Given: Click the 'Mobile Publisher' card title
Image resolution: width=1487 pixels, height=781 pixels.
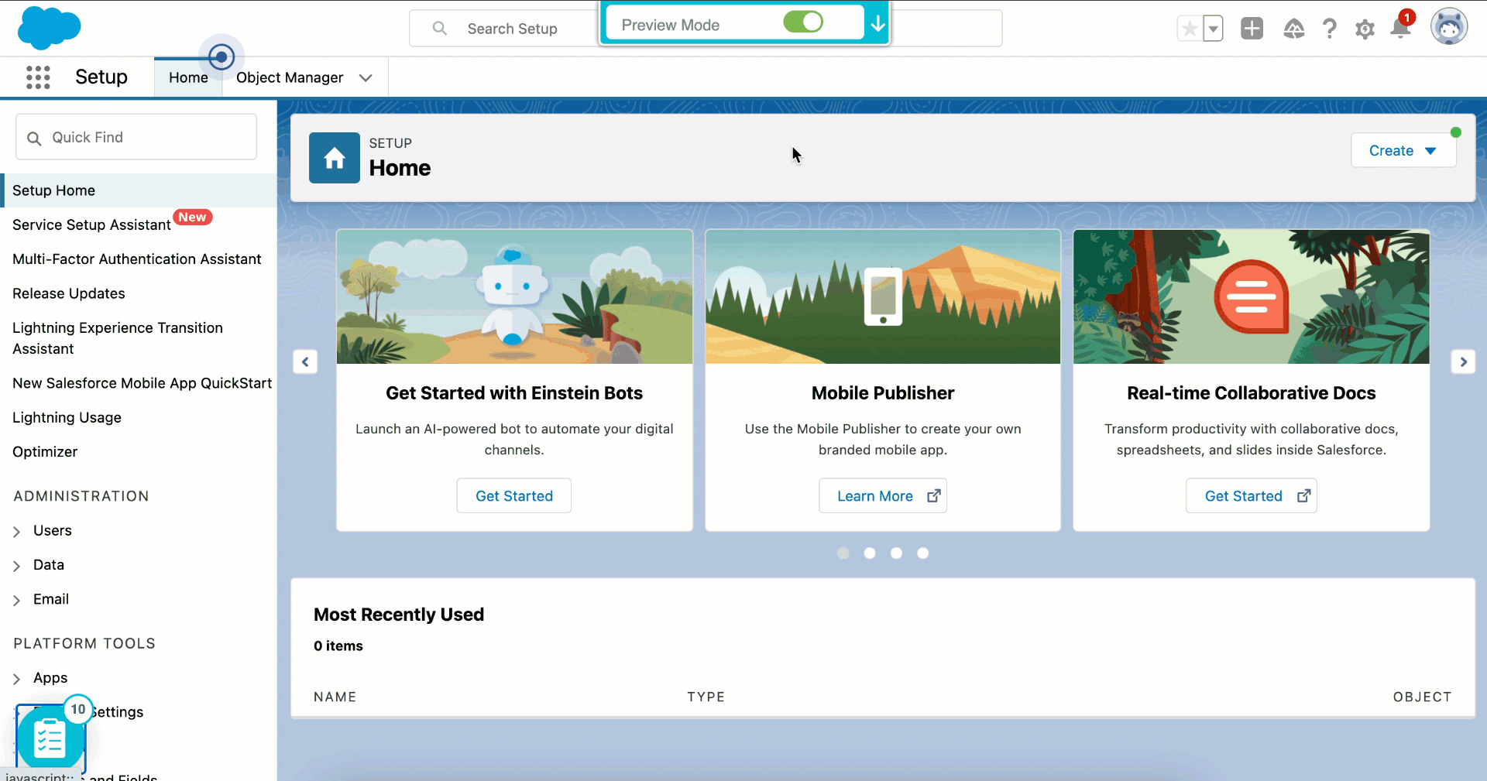Looking at the screenshot, I should (x=883, y=393).
